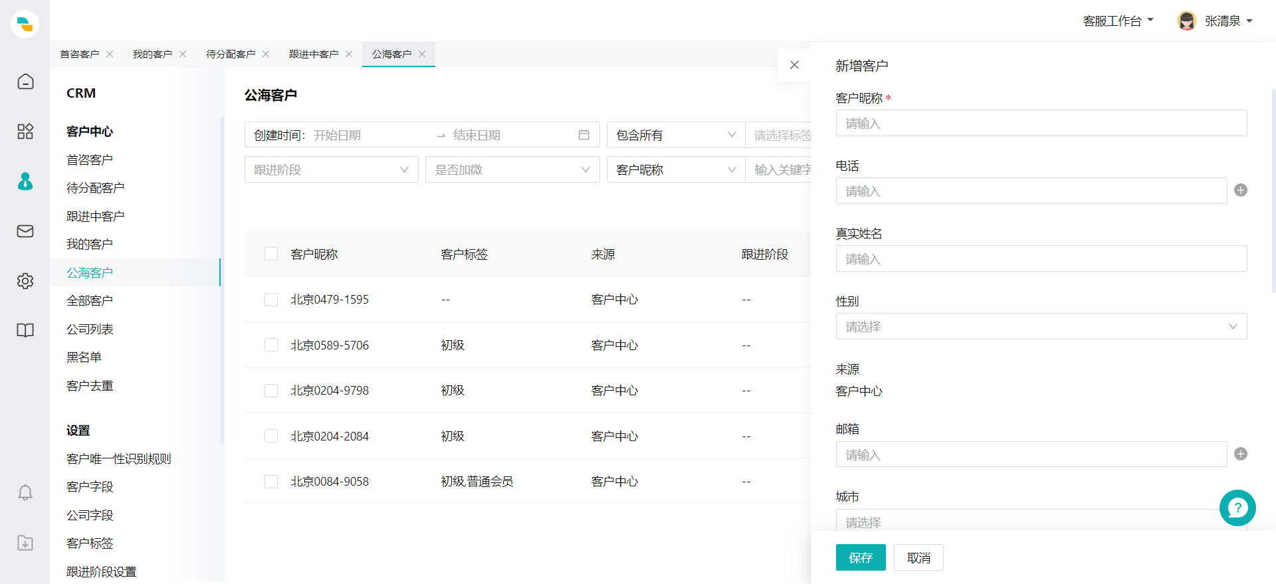
Task: Click the new customer form scrollbar
Action: (x=1273, y=189)
